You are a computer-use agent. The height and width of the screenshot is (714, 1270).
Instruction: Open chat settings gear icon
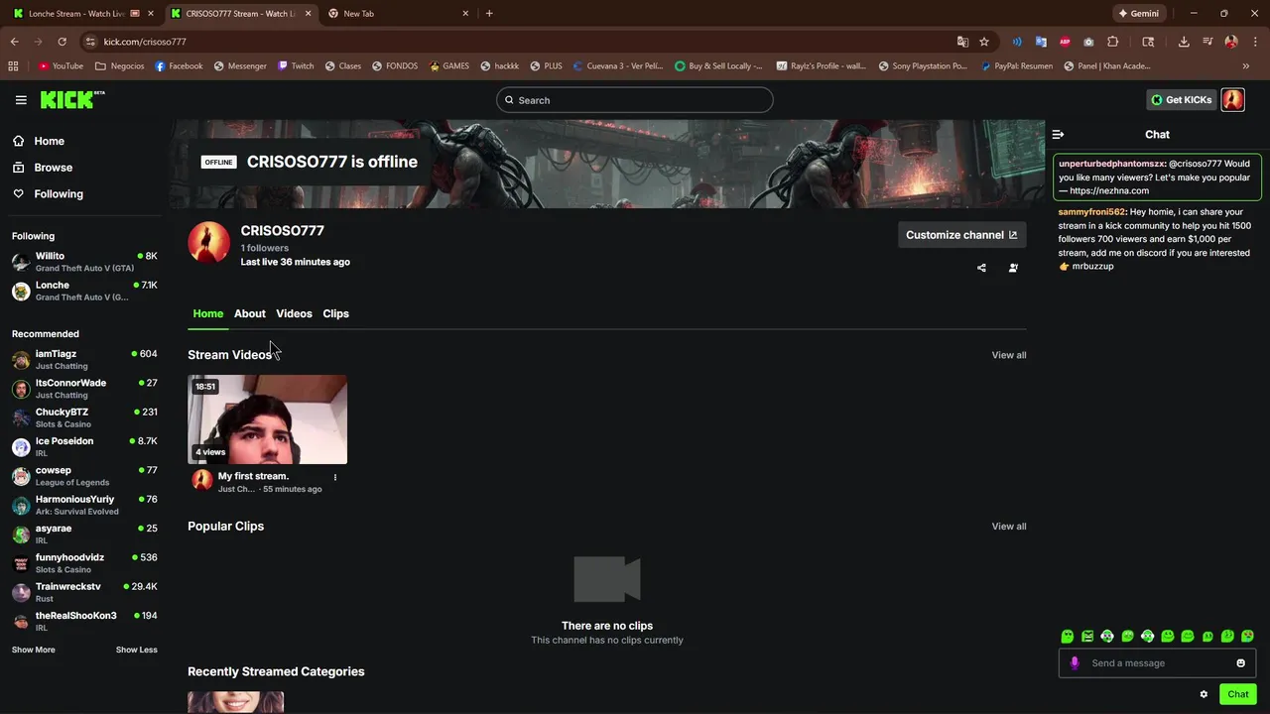pos(1204,694)
